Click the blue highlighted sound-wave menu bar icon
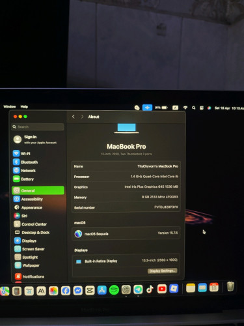The width and height of the screenshot is (244, 326). (x=147, y=108)
